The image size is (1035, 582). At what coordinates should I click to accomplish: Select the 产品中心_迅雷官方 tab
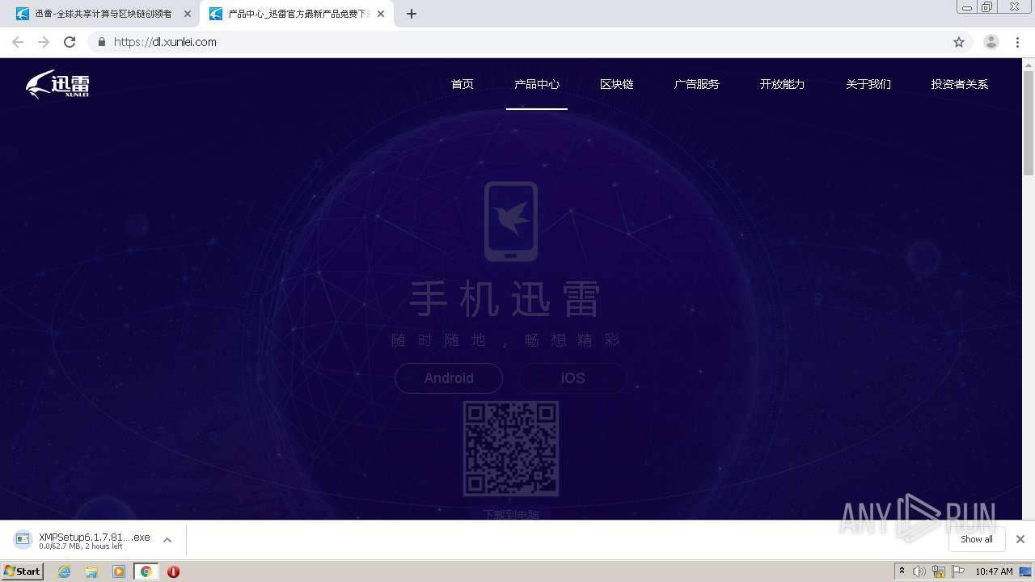pyautogui.click(x=298, y=14)
